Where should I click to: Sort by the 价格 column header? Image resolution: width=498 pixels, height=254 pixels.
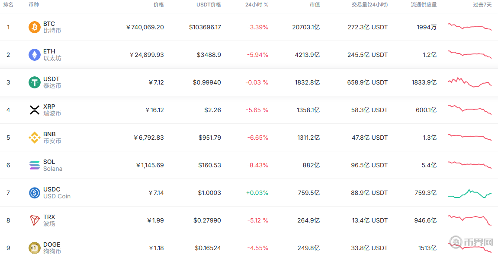(158, 5)
